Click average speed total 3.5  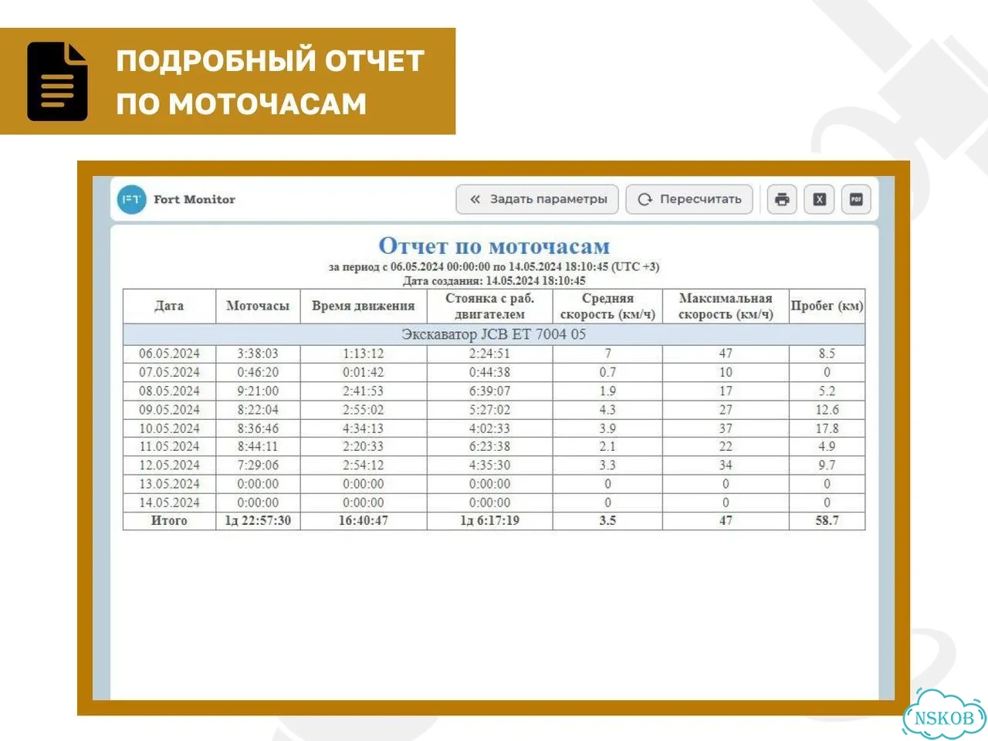click(607, 520)
